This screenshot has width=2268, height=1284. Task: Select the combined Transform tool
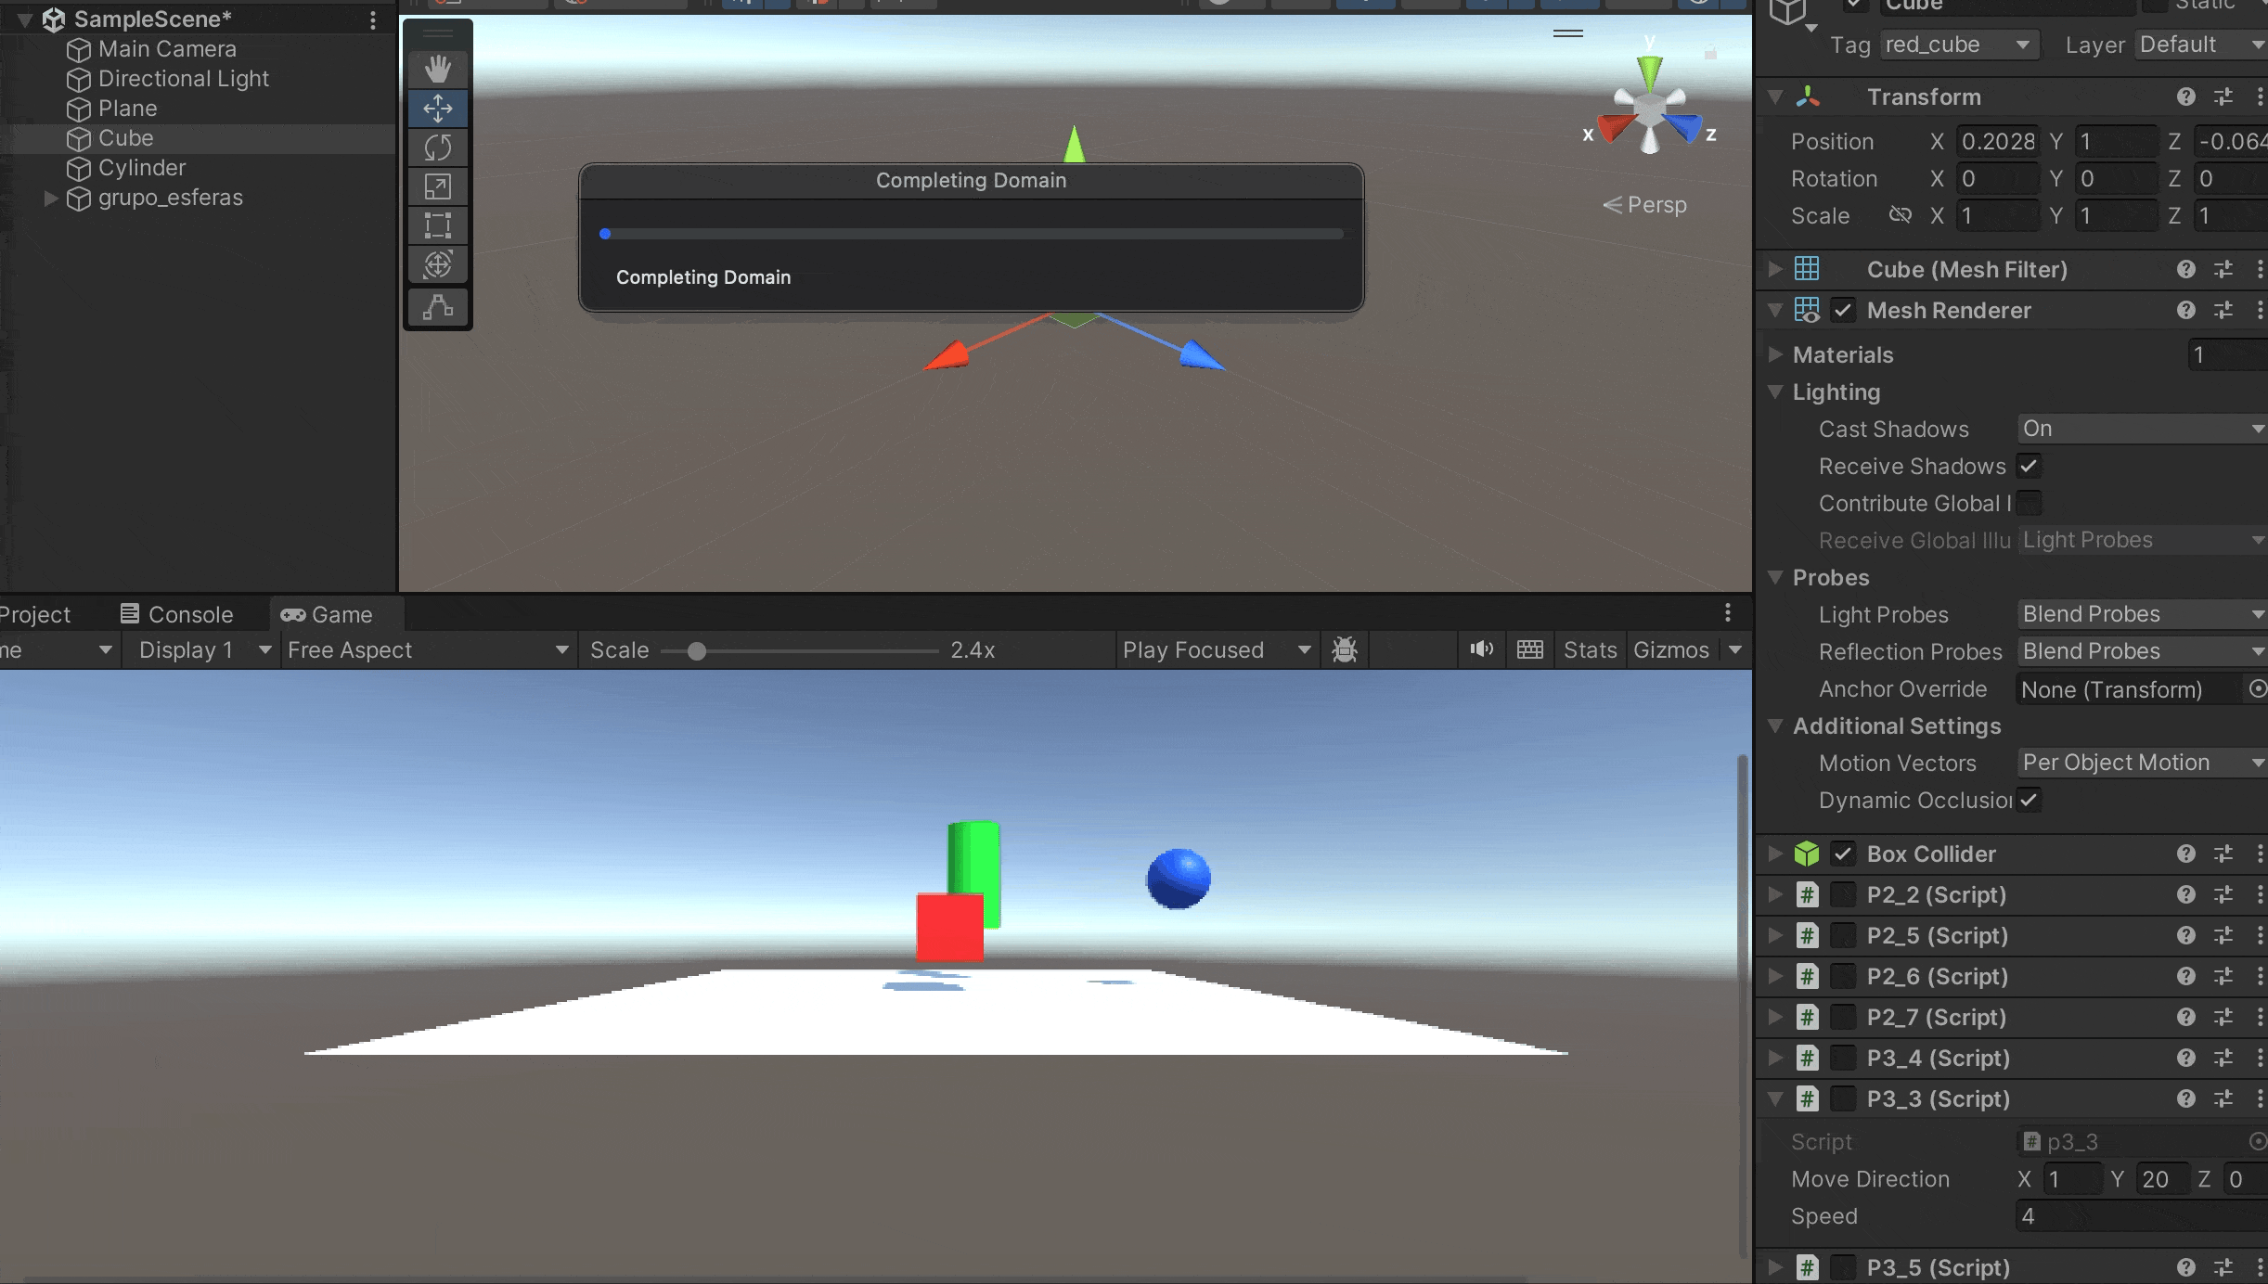(x=437, y=265)
